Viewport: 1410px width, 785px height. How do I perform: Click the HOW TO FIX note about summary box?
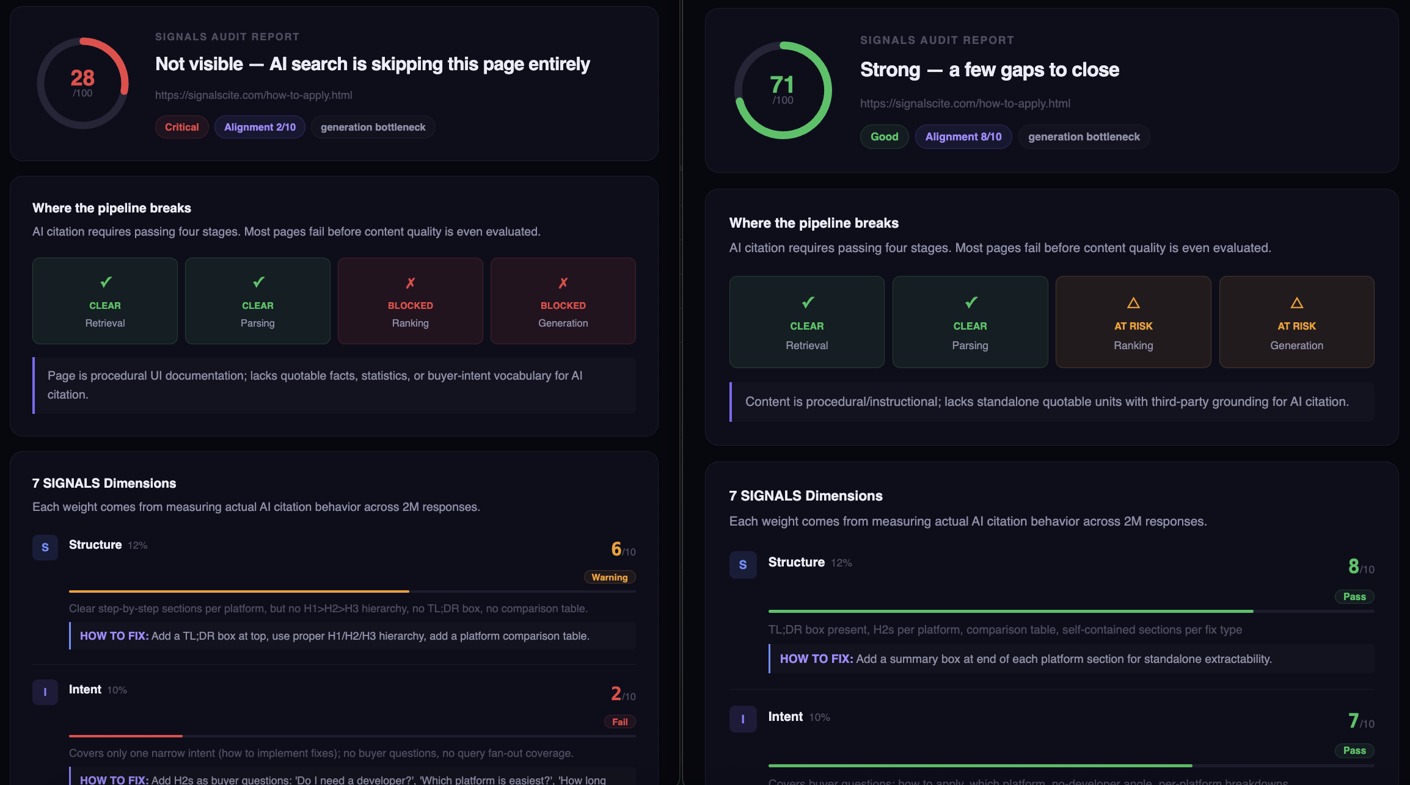(x=1071, y=659)
